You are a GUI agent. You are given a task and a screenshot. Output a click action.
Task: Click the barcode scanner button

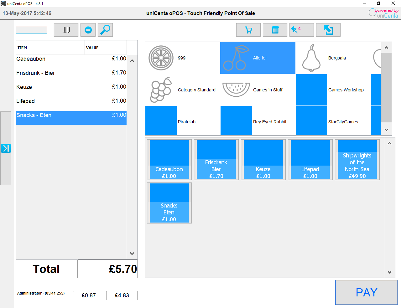[66, 30]
